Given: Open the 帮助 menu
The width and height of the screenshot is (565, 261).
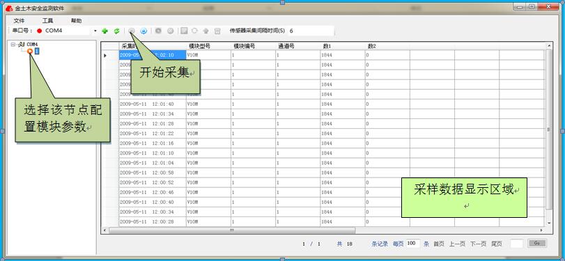Looking at the screenshot, I should [x=77, y=20].
